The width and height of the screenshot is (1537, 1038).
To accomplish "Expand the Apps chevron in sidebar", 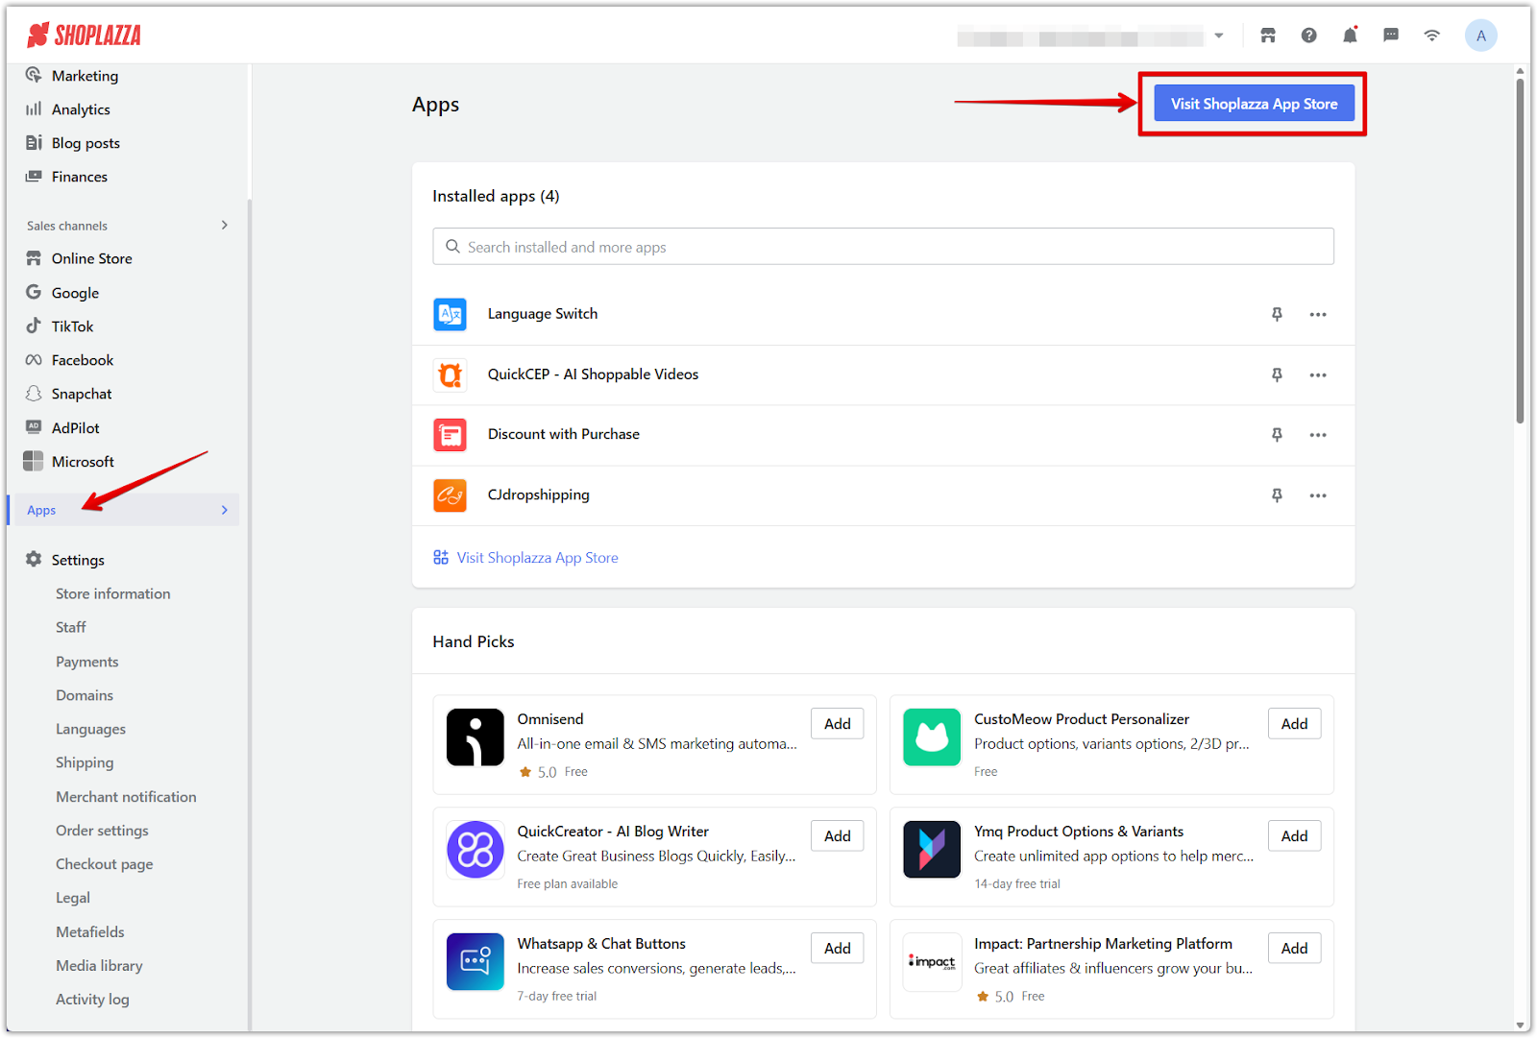I will pos(225,510).
